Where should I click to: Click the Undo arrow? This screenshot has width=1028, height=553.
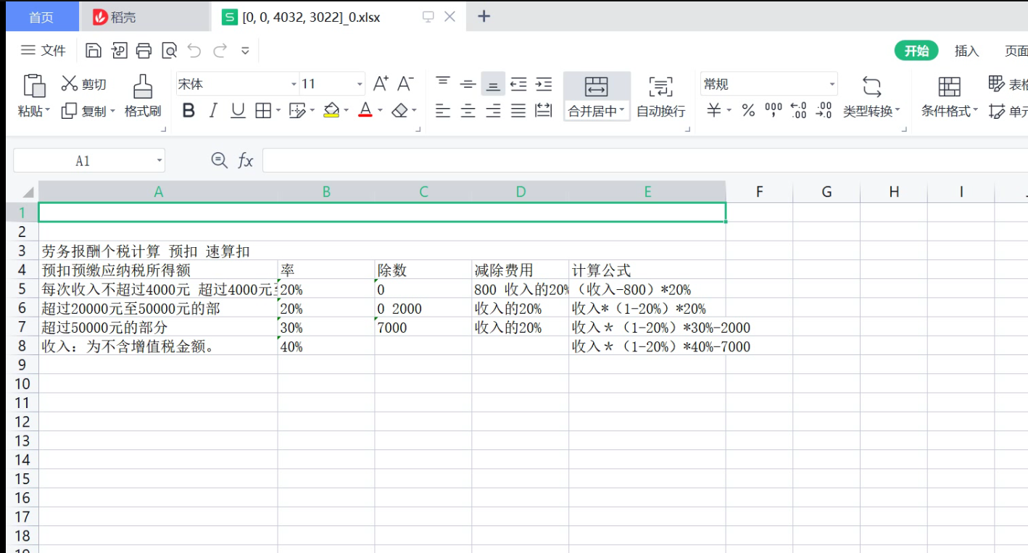[x=194, y=50]
